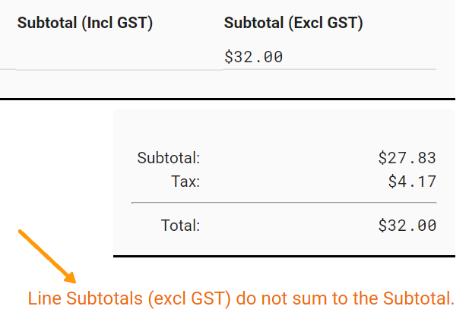Viewport: 469px width, 322px height.
Task: Select the $4.17 tax amount
Action: pyautogui.click(x=411, y=182)
